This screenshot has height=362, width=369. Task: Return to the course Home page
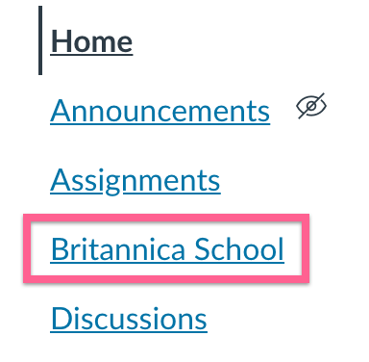[91, 41]
